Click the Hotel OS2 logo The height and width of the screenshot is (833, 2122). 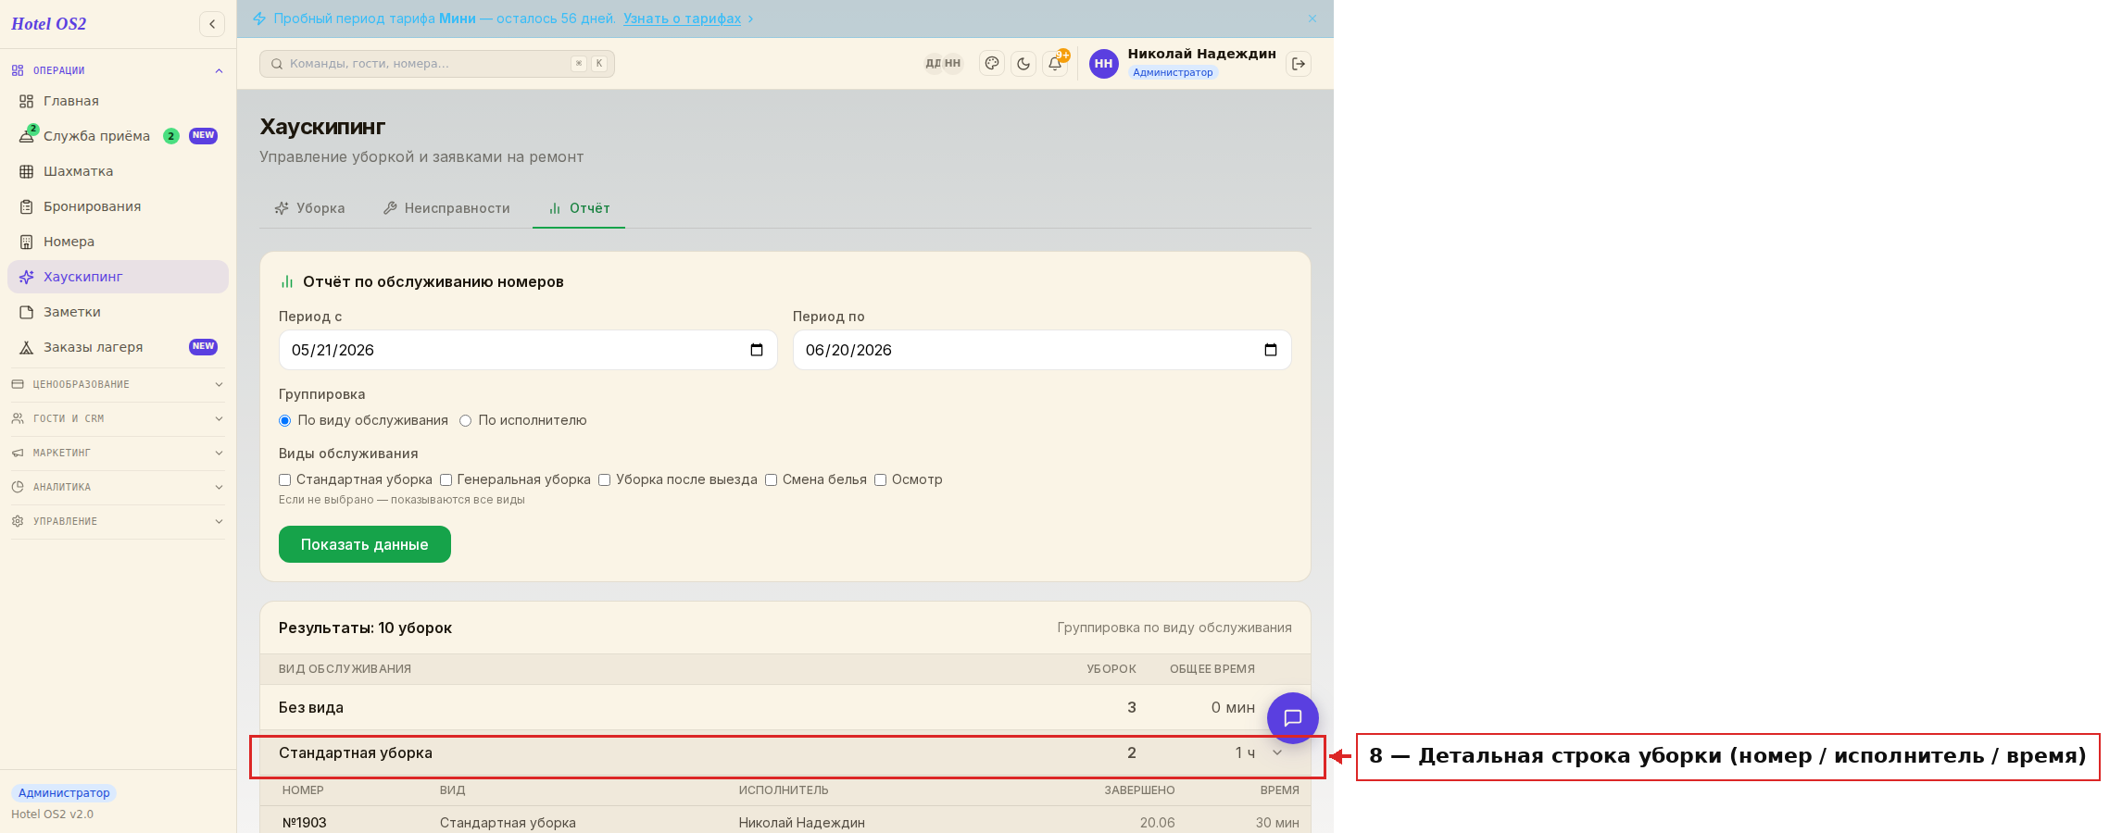(49, 24)
